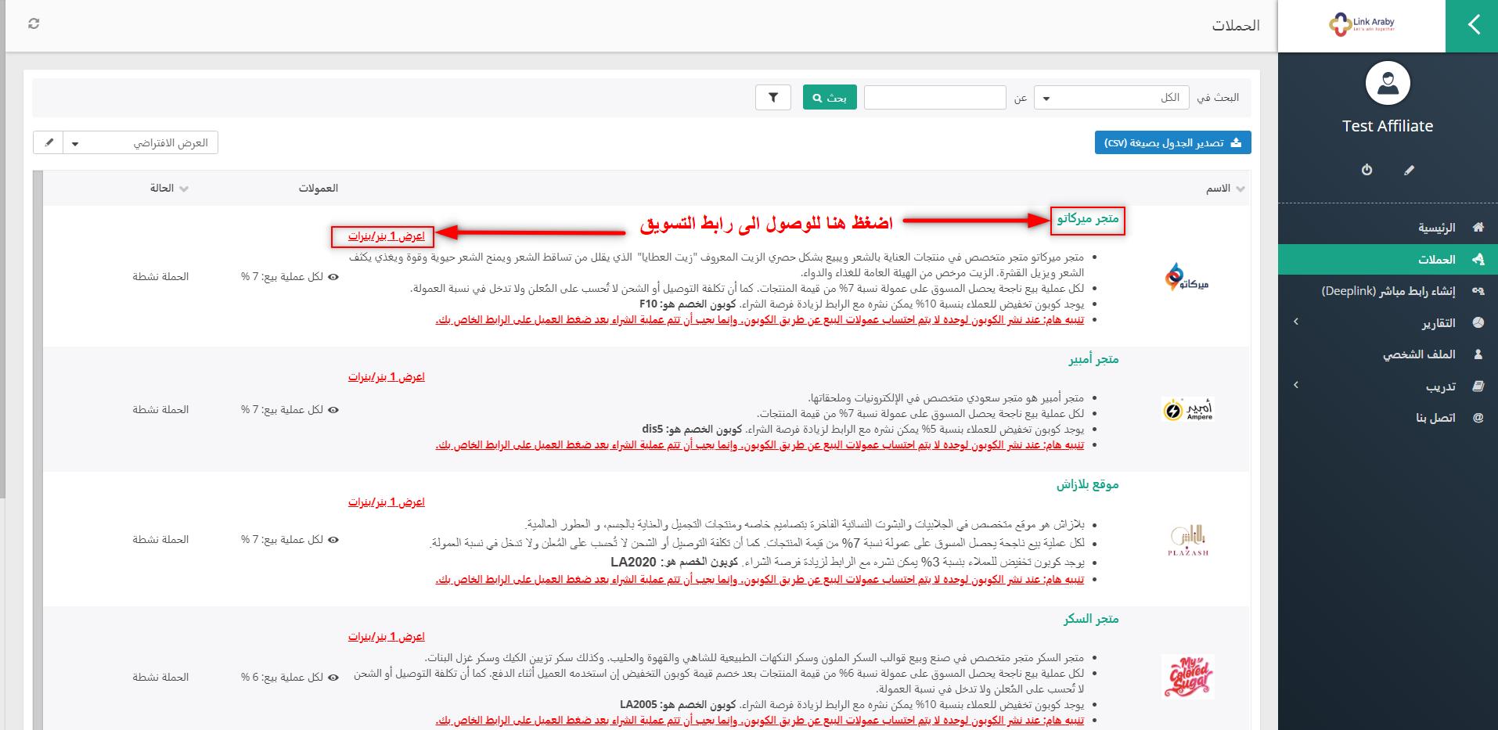The height and width of the screenshot is (730, 1498).
Task: Open the العرض الافتراضي view dropdown
Action: (140, 143)
